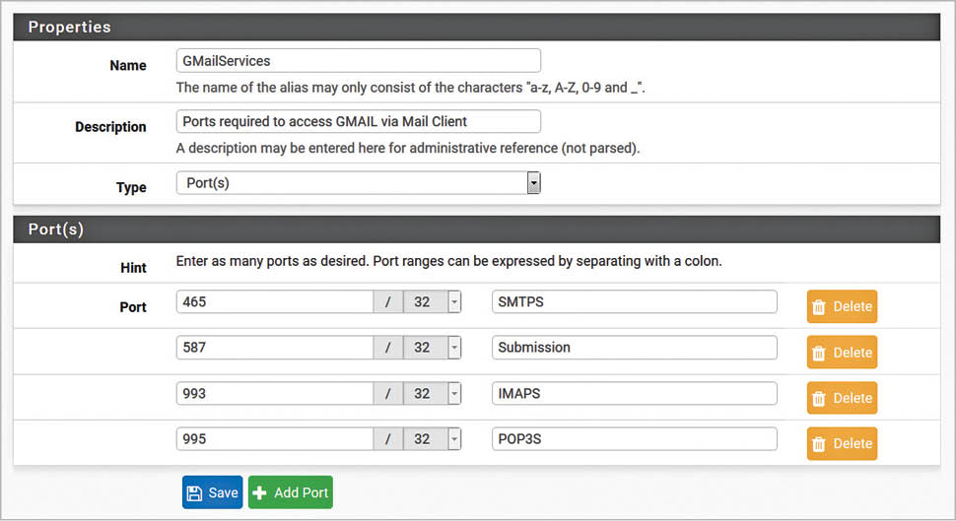Screen dimensions: 956x521
Task: Open the mask dropdown for port 995
Action: point(454,439)
